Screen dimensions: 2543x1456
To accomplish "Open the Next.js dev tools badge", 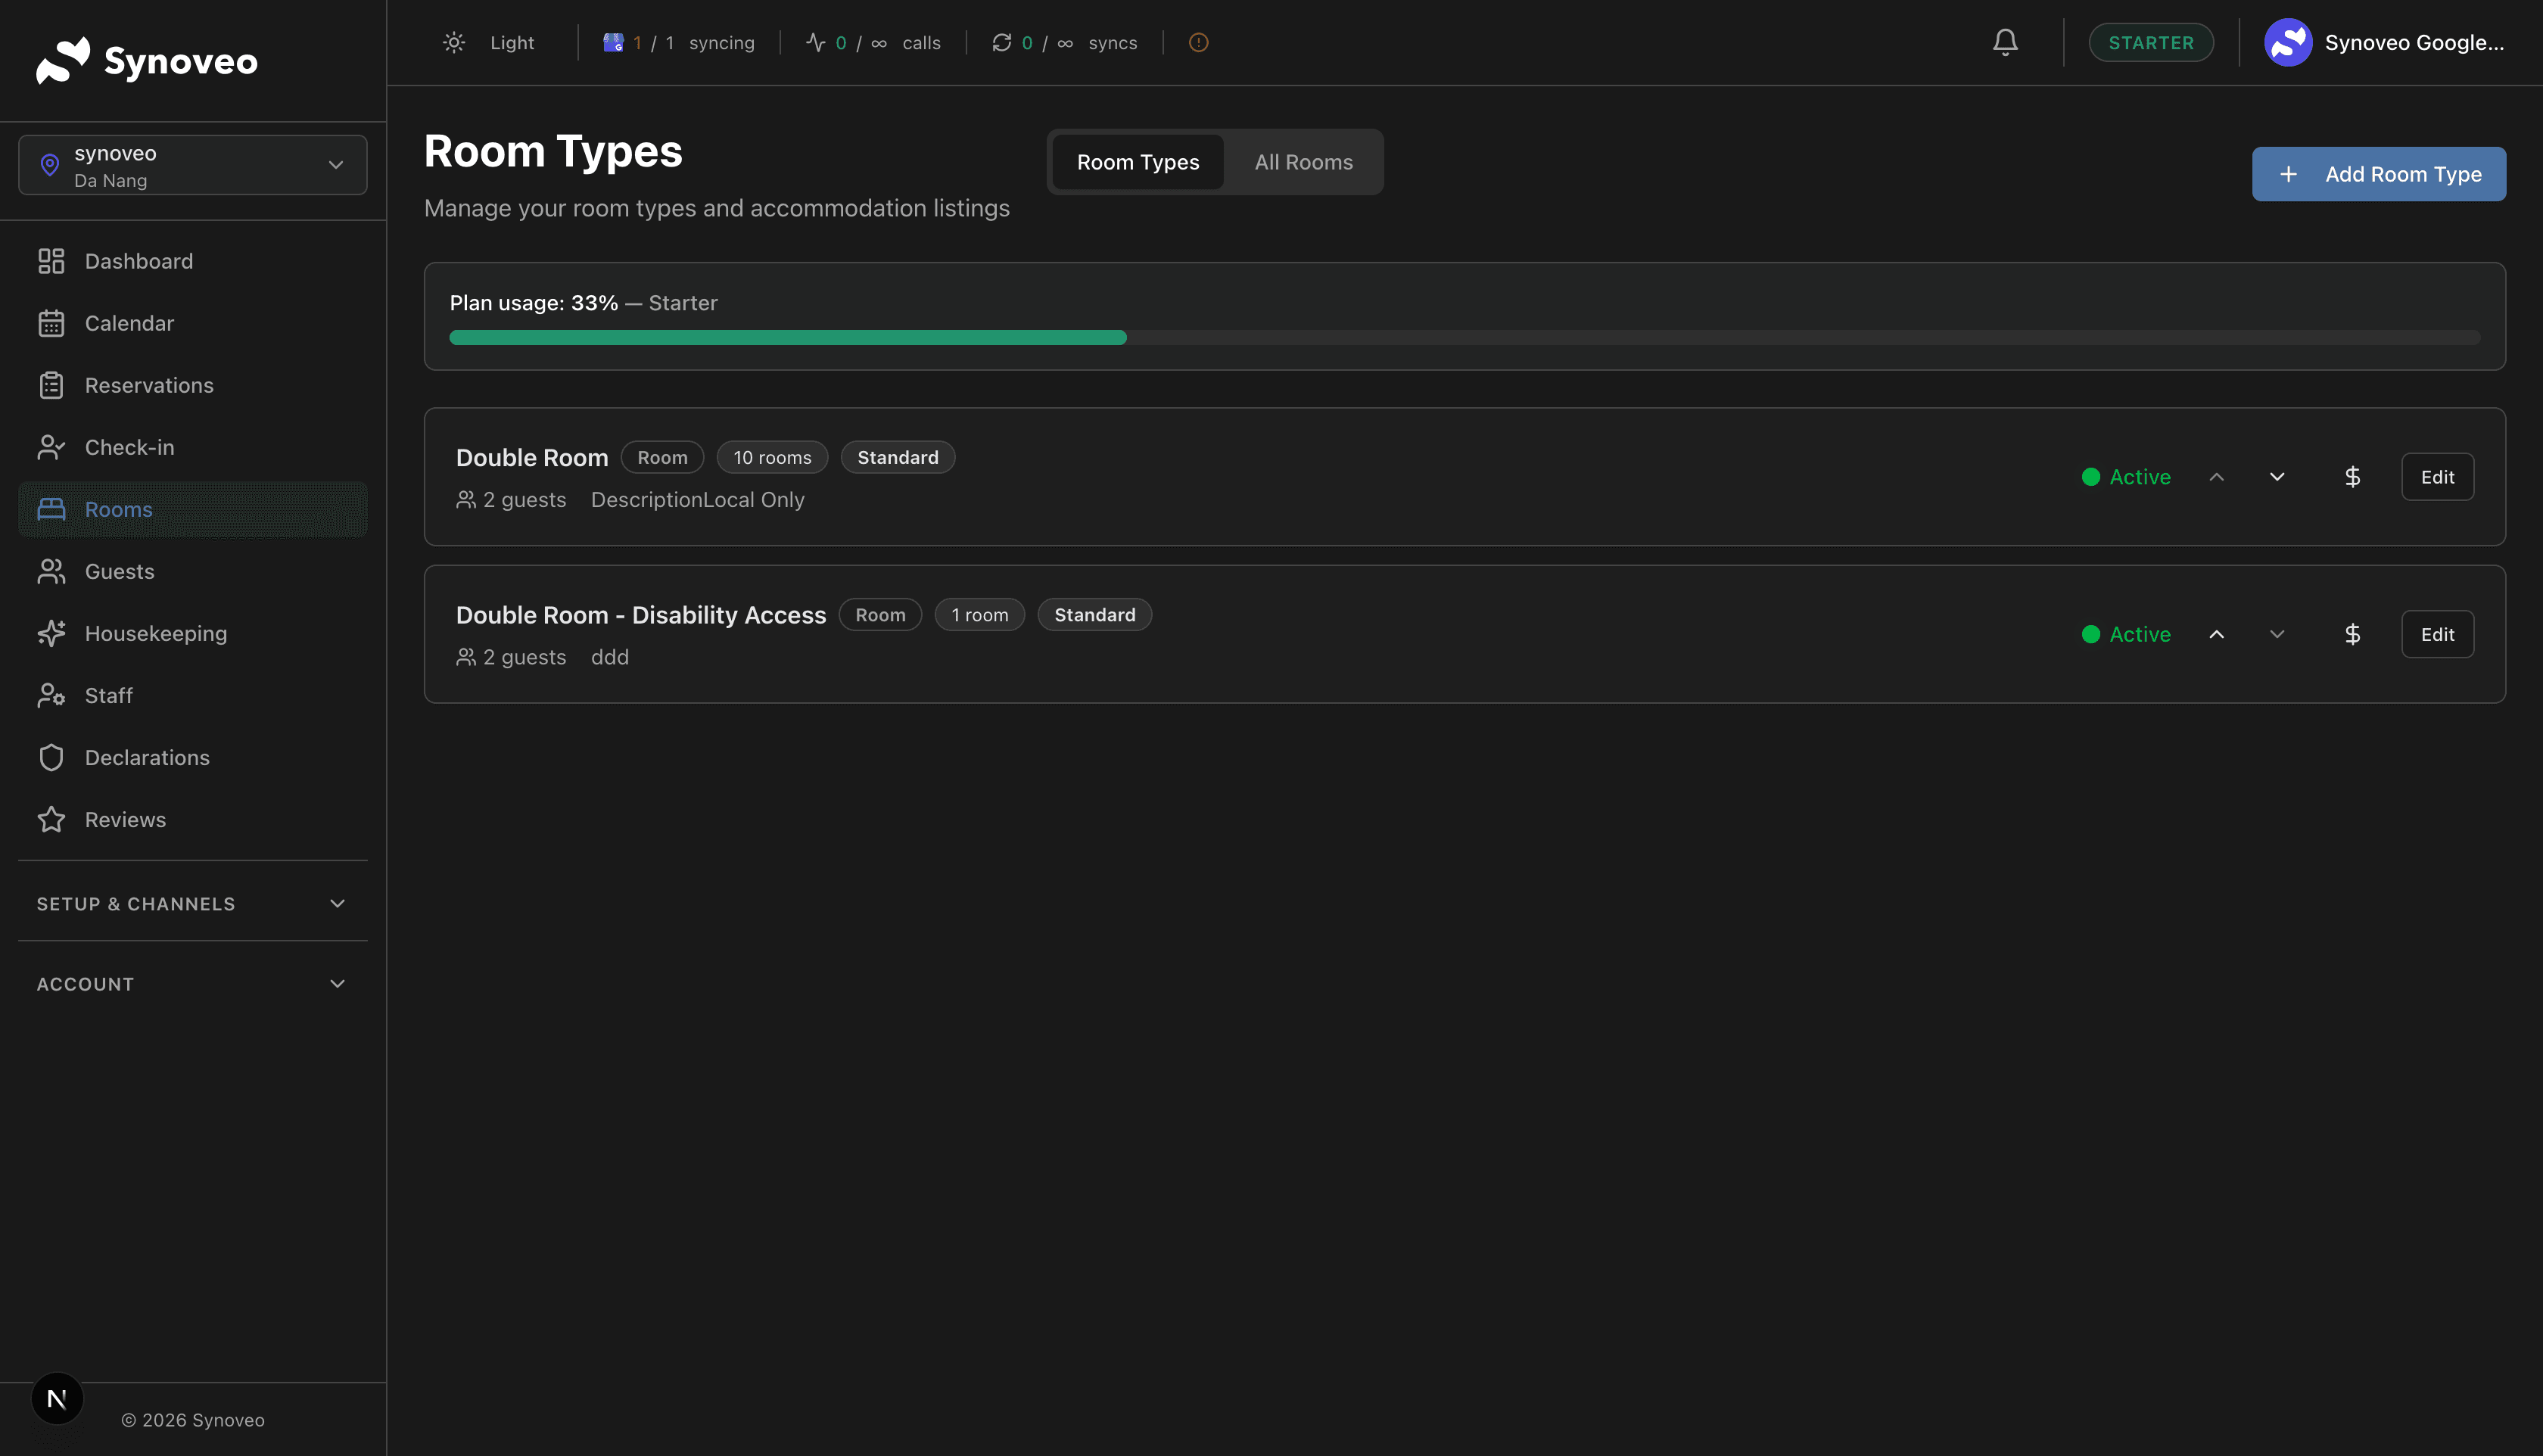I will pyautogui.click(x=57, y=1398).
